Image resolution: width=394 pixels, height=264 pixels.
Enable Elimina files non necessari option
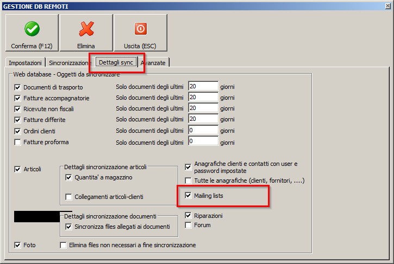tap(63, 245)
